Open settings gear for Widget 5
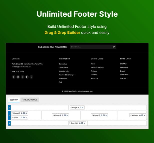 click(80, 107)
